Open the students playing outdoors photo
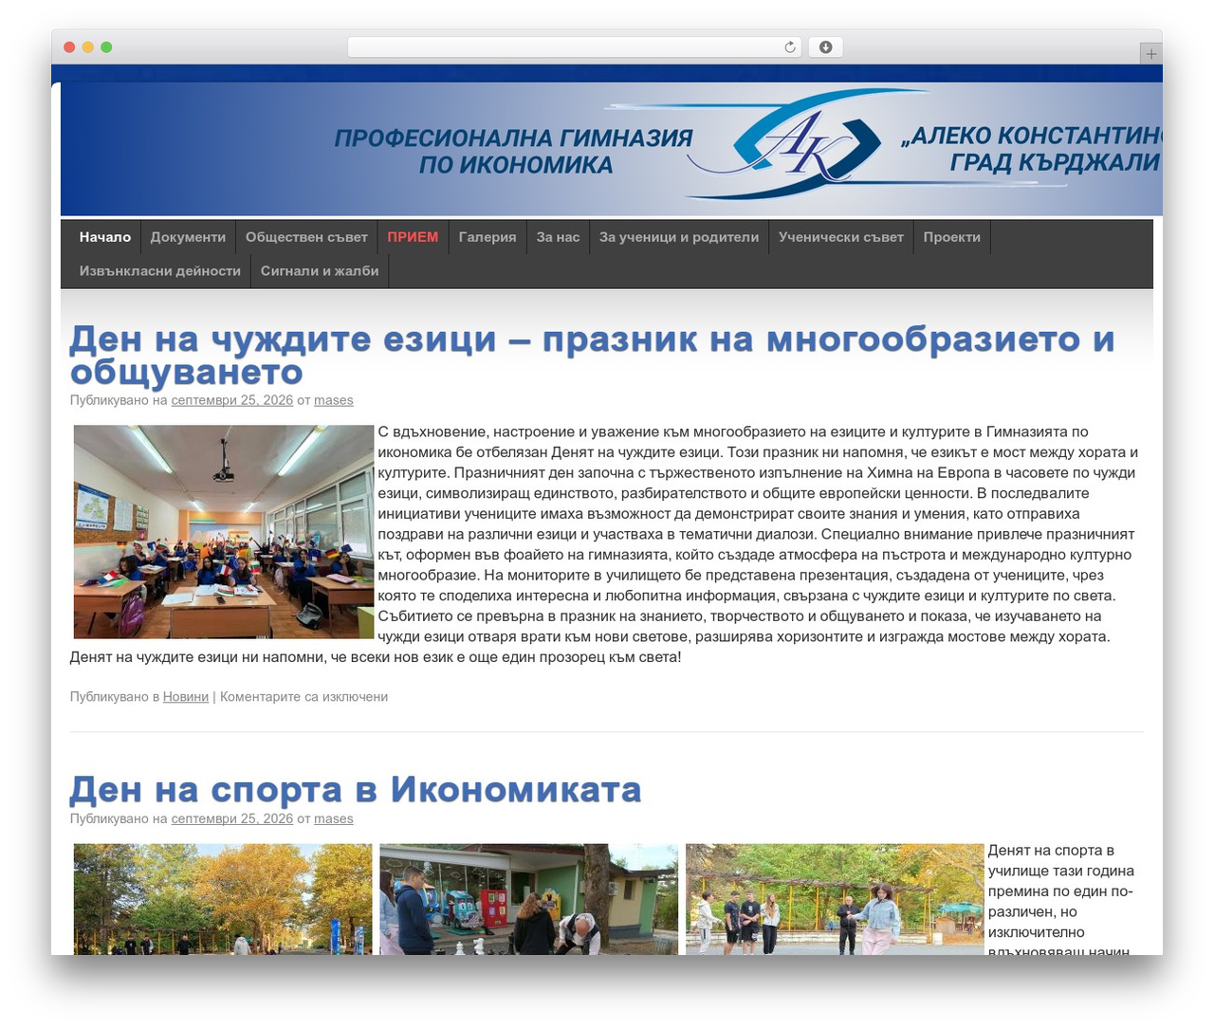1214x1028 pixels. pyautogui.click(x=835, y=899)
